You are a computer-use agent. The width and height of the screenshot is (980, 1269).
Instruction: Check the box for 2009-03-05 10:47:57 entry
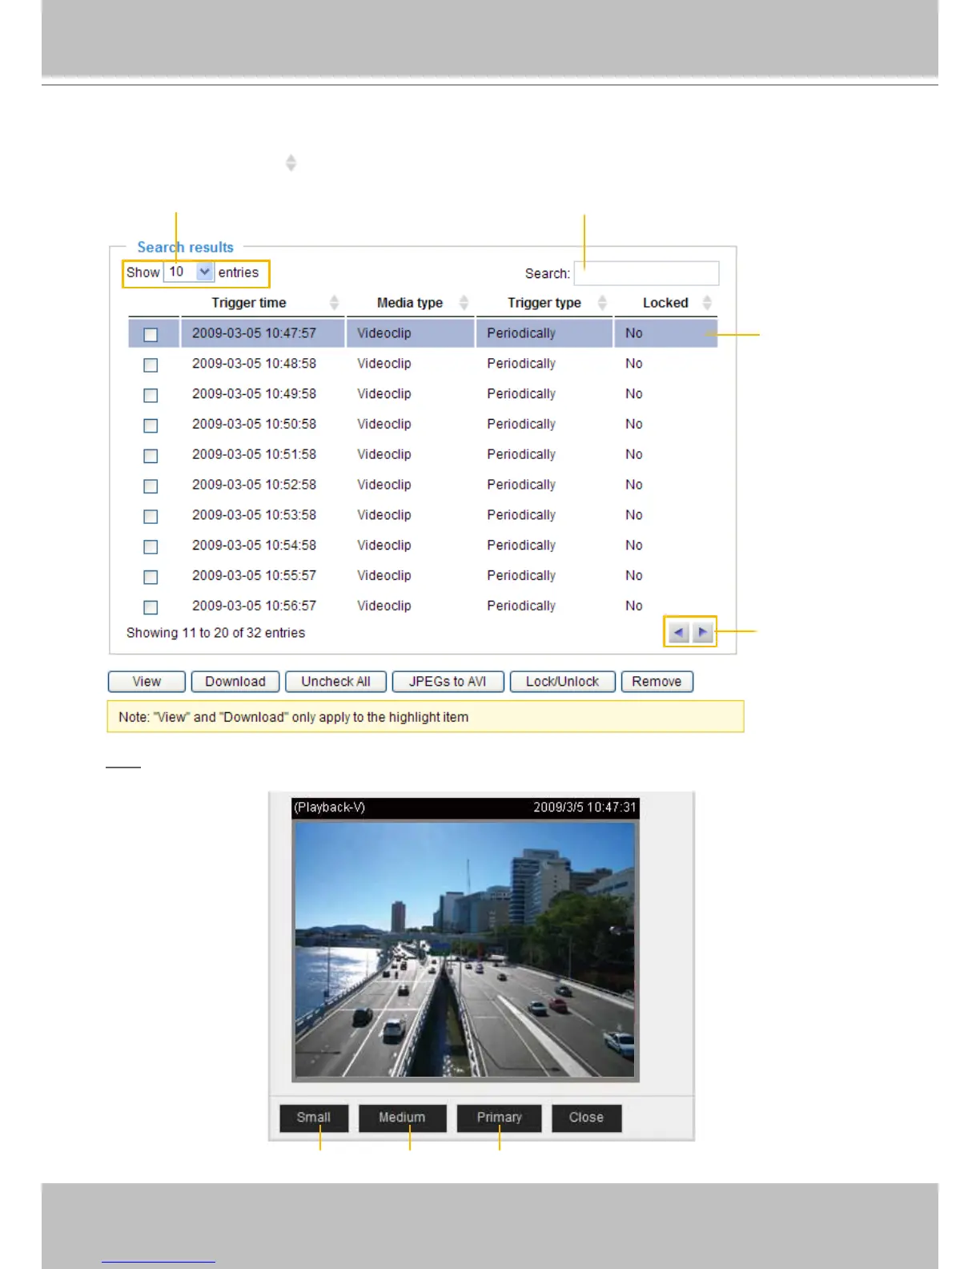(x=151, y=334)
